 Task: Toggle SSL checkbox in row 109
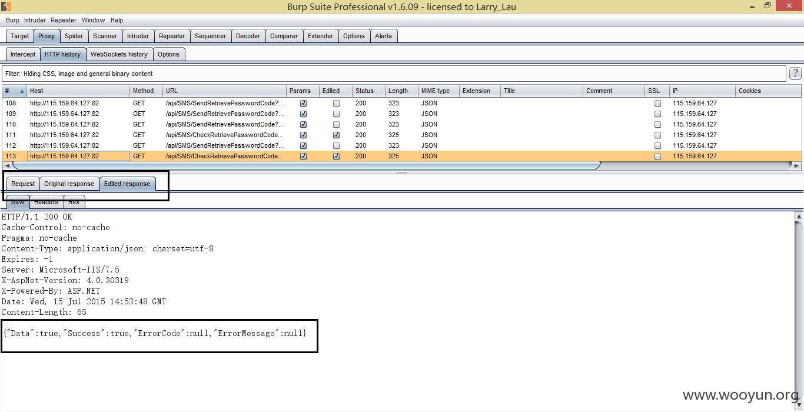click(x=657, y=114)
